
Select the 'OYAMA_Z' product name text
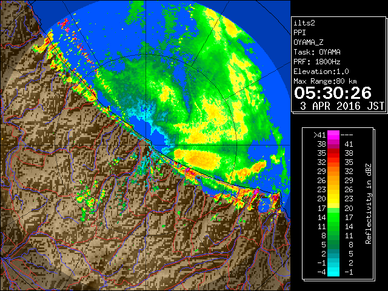tap(309, 42)
